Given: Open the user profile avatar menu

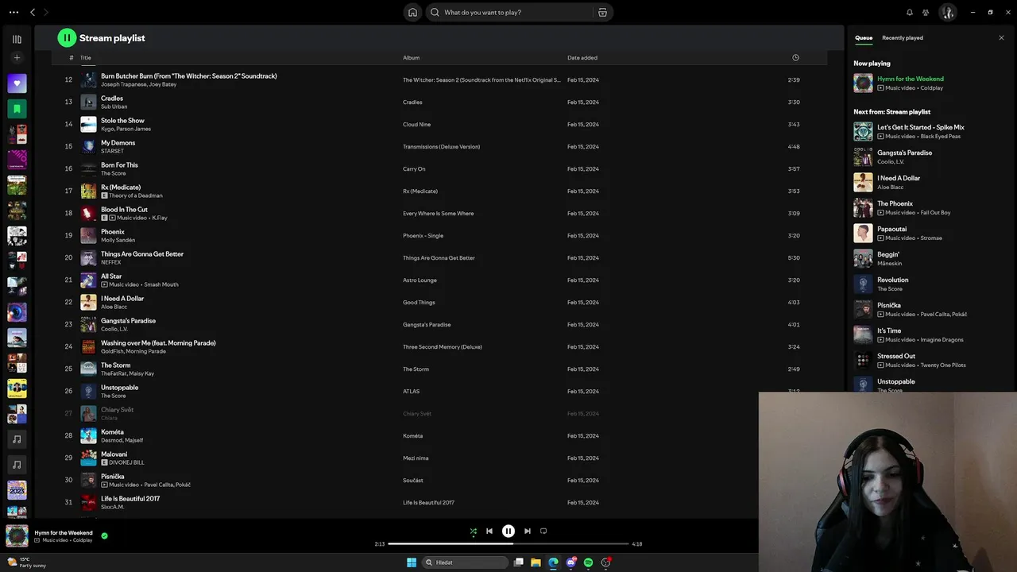Looking at the screenshot, I should [x=947, y=13].
